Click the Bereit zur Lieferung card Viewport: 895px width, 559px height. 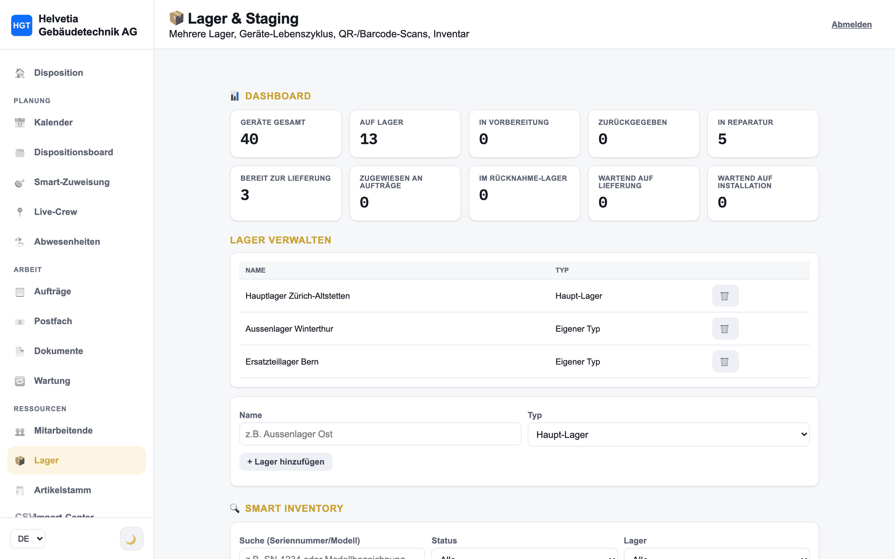pyautogui.click(x=286, y=193)
